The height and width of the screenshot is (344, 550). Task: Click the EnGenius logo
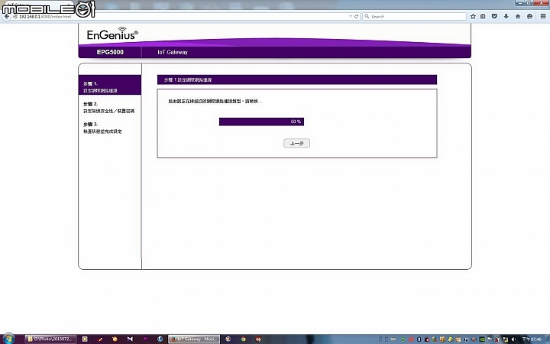[x=112, y=34]
